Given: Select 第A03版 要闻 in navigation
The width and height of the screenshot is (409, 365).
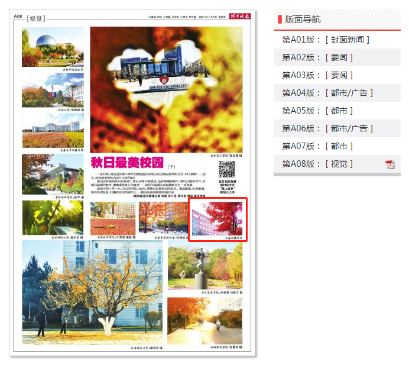Looking at the screenshot, I should pos(317,75).
